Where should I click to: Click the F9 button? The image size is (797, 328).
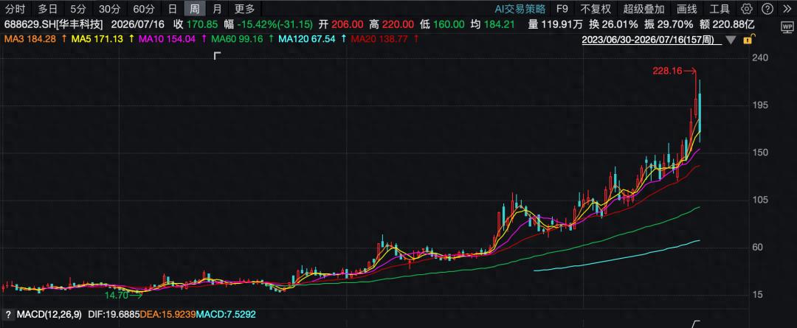562,9
